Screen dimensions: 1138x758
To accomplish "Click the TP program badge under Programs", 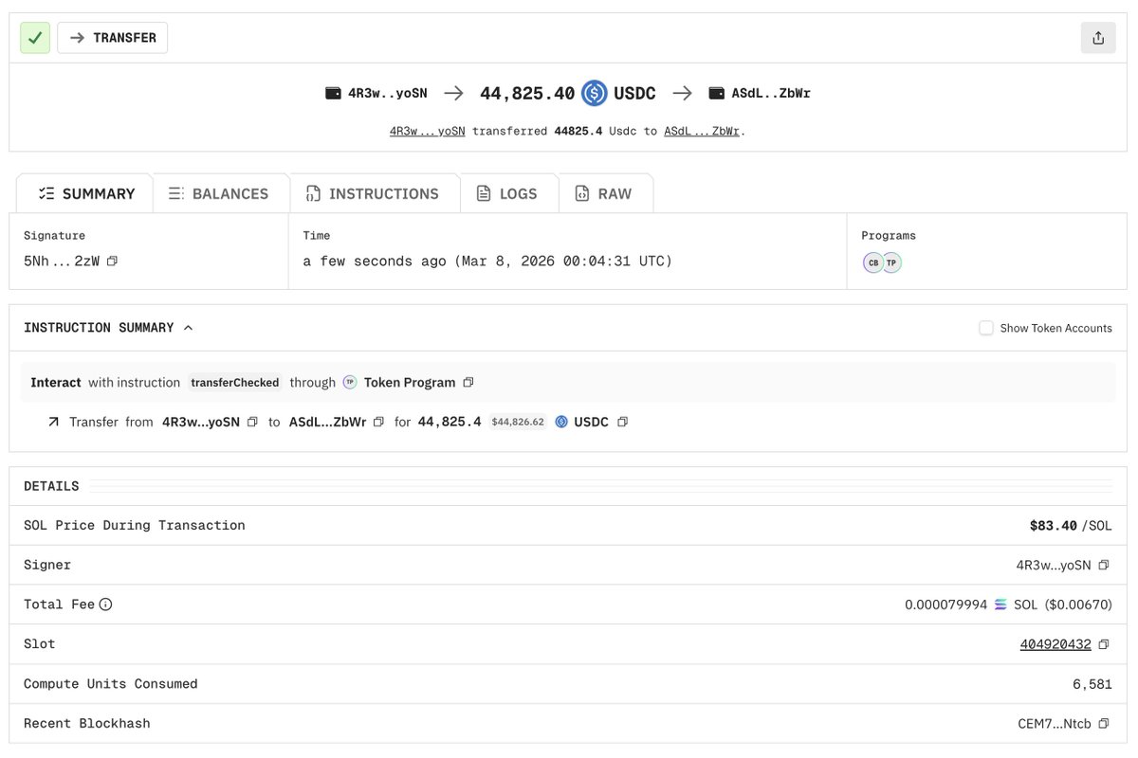I will (891, 262).
